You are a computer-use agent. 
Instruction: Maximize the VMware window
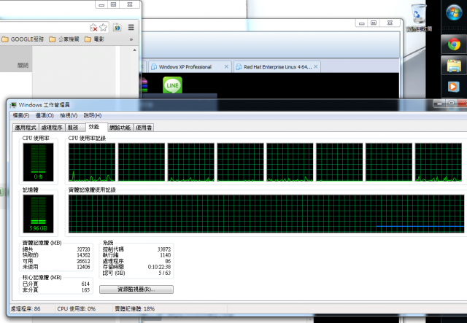(x=374, y=23)
